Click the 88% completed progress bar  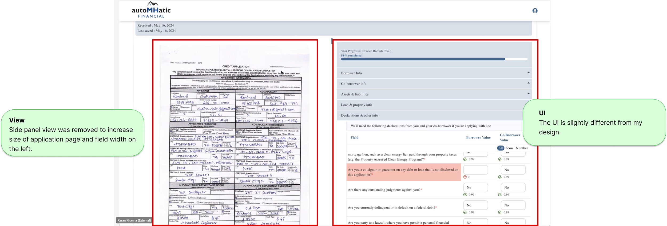tap(434, 59)
